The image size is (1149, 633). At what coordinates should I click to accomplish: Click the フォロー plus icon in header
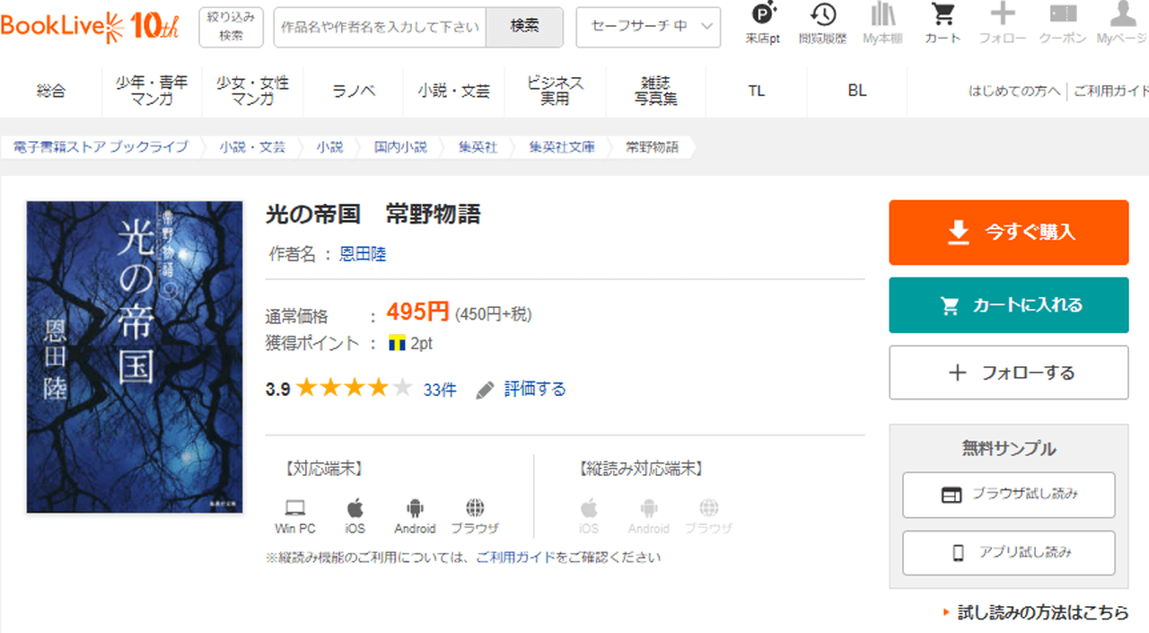point(1002,23)
